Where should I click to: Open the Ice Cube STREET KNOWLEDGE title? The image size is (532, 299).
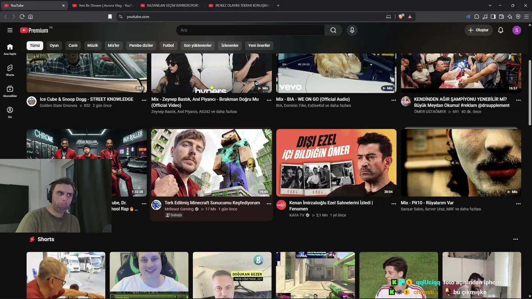[86, 99]
